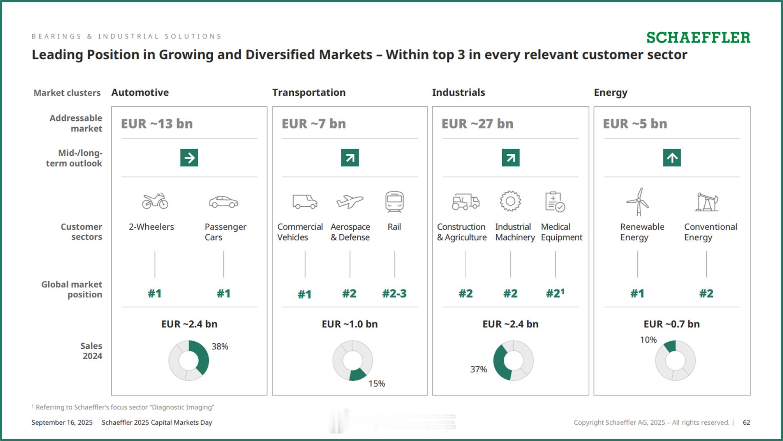Select the Energy cluster heading
The width and height of the screenshot is (783, 441).
tap(610, 93)
